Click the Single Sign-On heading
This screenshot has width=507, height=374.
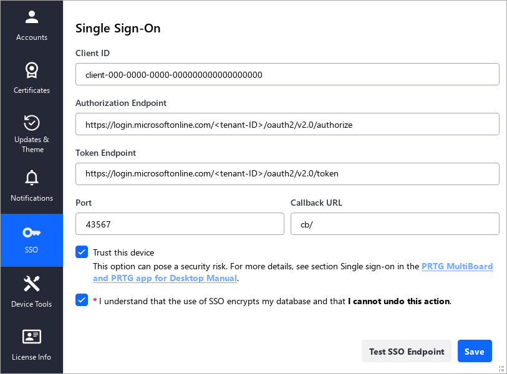pyautogui.click(x=118, y=29)
